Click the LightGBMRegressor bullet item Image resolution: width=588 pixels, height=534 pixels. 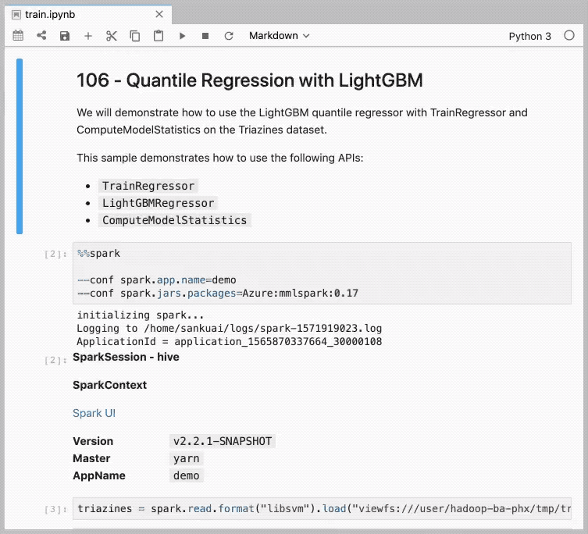158,203
